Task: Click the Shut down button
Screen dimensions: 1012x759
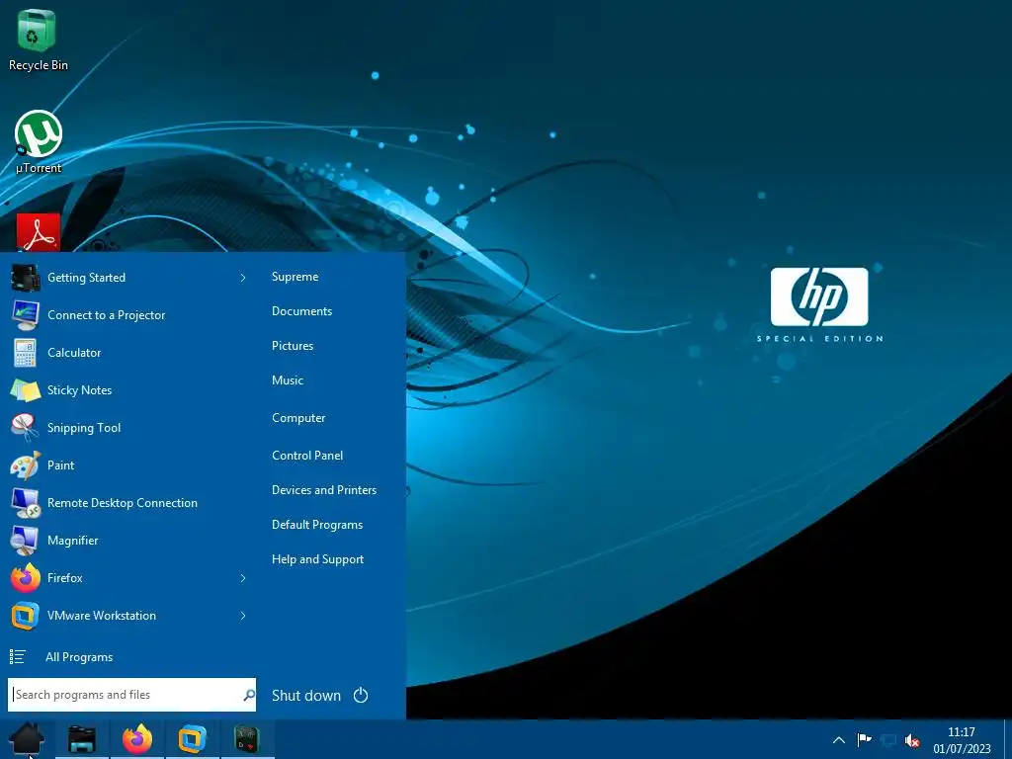Action: pyautogui.click(x=306, y=695)
